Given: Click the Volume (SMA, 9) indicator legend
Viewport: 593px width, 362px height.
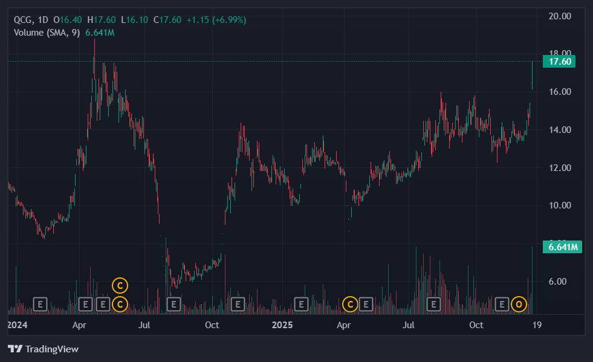Looking at the screenshot, I should coord(47,32).
